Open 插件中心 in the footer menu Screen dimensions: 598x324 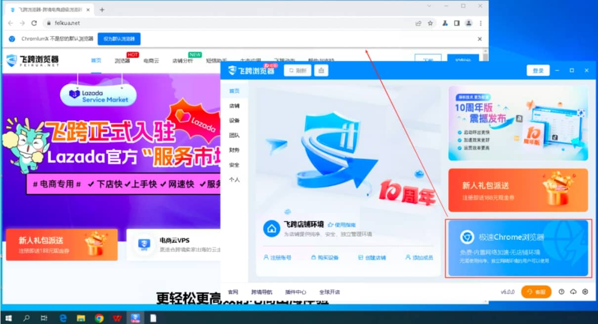pyautogui.click(x=296, y=292)
